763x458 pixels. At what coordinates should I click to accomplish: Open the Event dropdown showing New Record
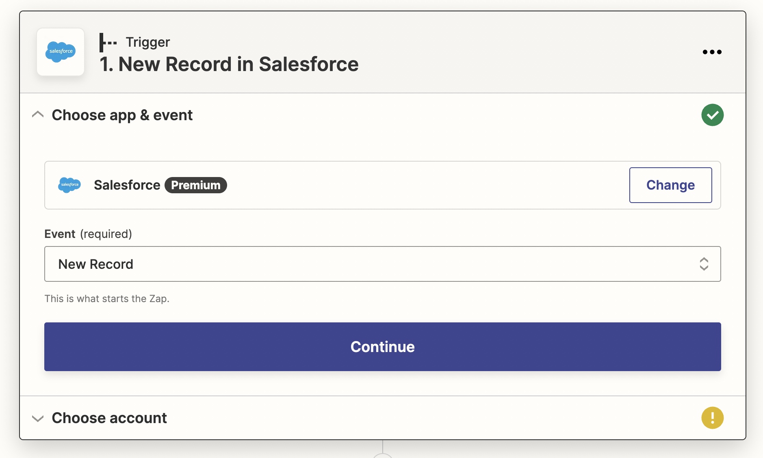click(x=382, y=264)
